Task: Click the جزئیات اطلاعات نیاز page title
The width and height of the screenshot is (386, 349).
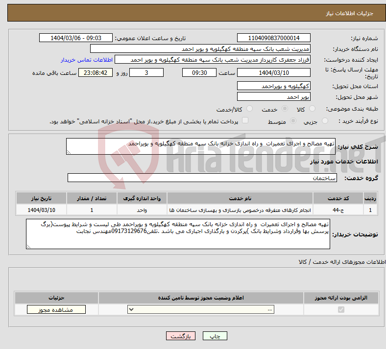Action: pos(350,13)
